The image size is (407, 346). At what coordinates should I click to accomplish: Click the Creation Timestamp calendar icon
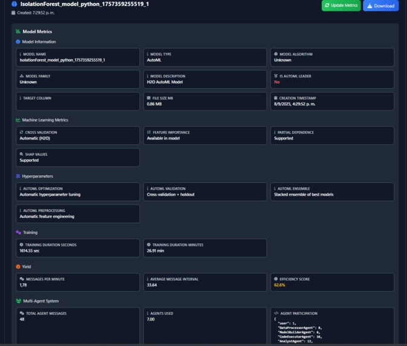tap(275, 98)
